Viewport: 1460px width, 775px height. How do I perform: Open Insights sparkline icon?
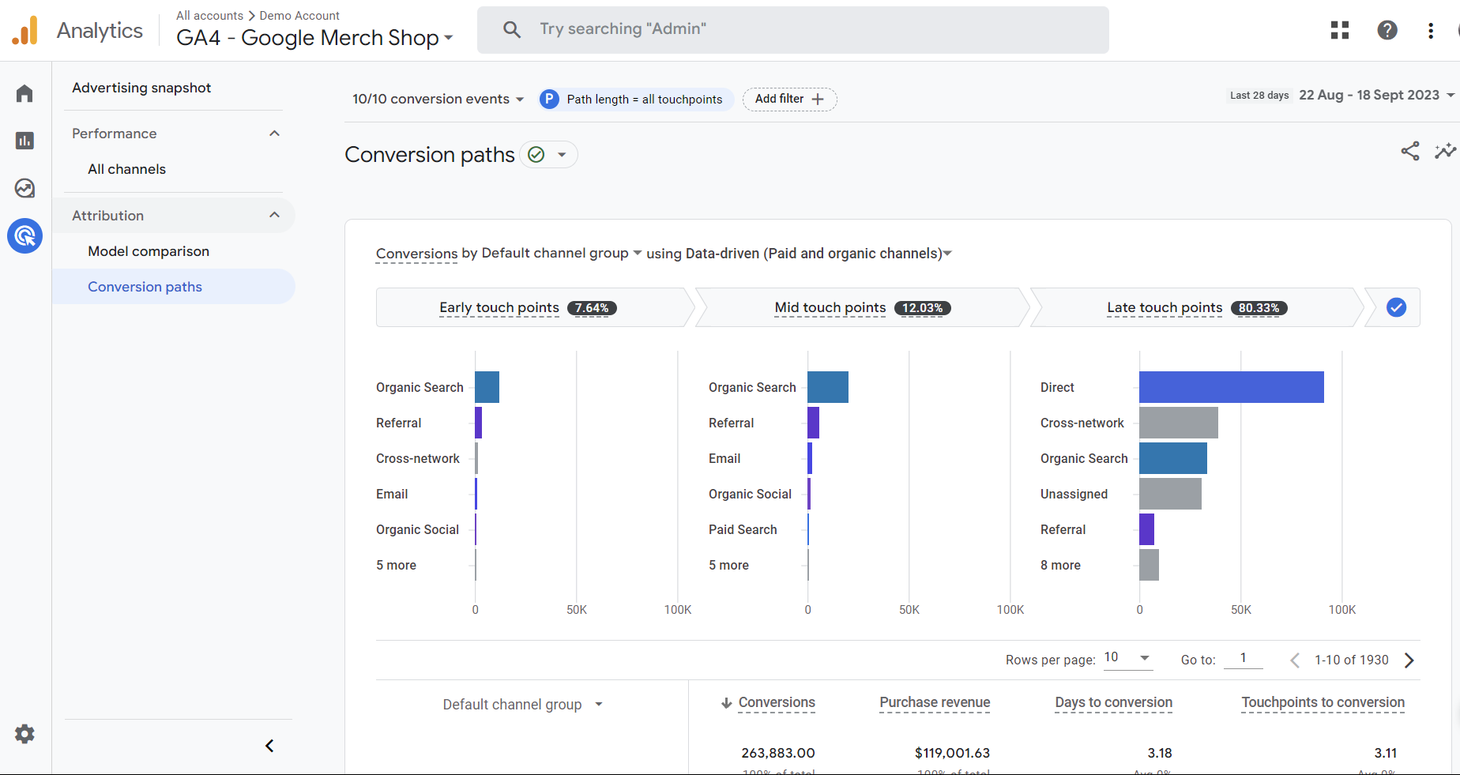click(x=1445, y=151)
